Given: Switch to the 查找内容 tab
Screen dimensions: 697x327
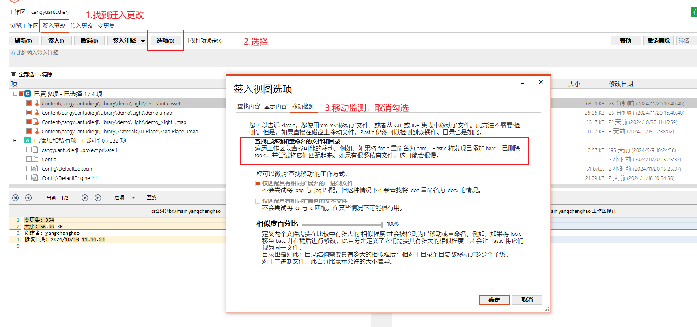Looking at the screenshot, I should pyautogui.click(x=248, y=106).
